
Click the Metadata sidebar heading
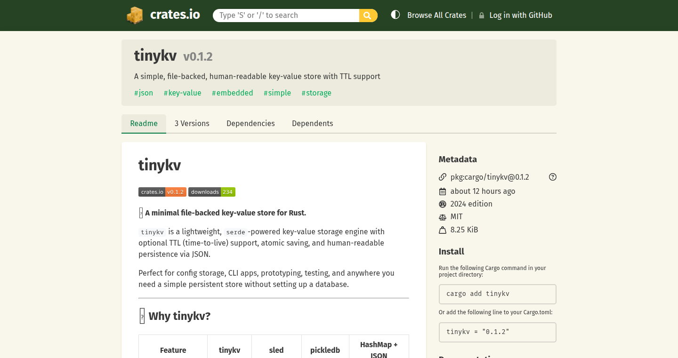point(458,159)
